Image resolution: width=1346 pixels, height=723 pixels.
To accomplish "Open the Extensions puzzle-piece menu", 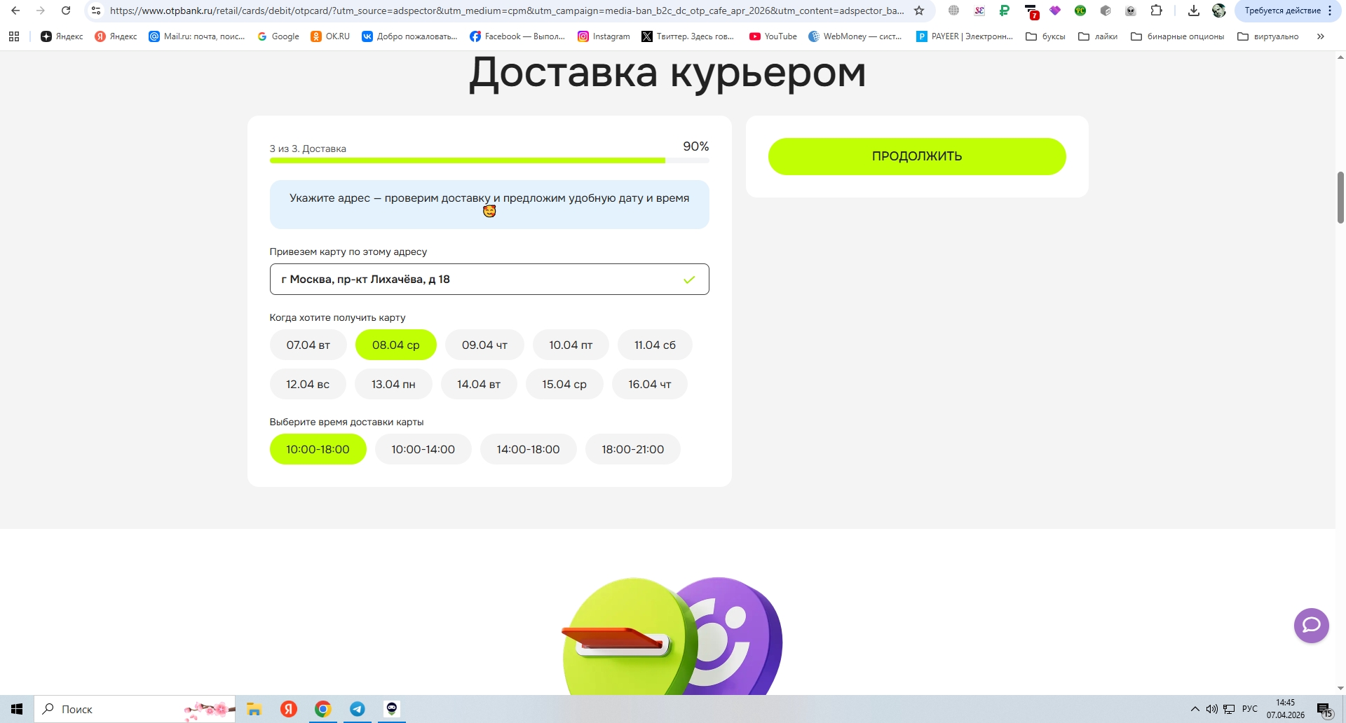I will (x=1157, y=11).
